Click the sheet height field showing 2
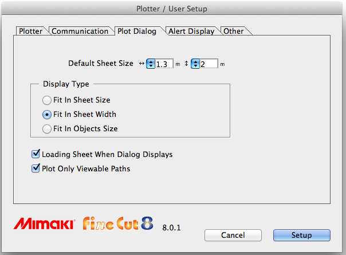Viewport: 346px width, 255px height. [209, 64]
